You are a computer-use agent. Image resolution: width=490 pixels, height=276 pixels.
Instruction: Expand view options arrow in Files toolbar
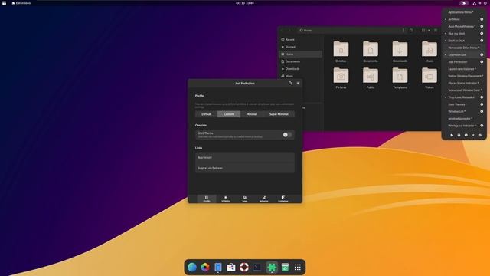[429, 31]
